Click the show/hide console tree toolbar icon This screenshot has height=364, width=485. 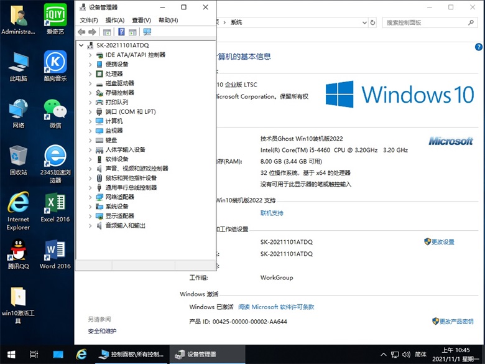click(107, 32)
